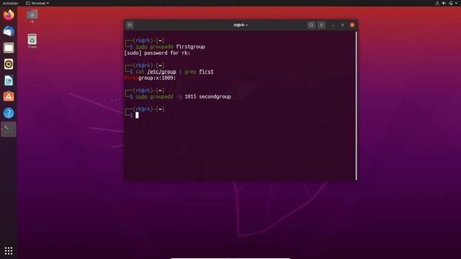The width and height of the screenshot is (461, 259).
Task: Minimize the terminal window
Action: 333,25
